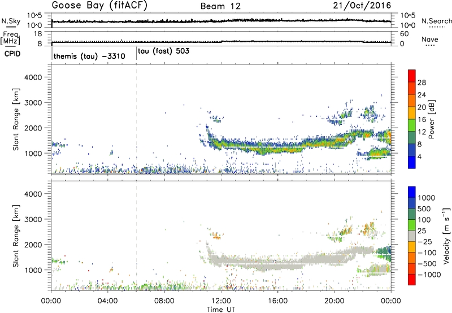Click the "28" label on Power colorbar

point(421,82)
